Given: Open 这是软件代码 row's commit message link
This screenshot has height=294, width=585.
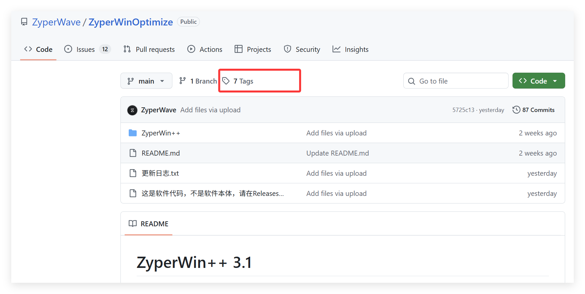Looking at the screenshot, I should (x=337, y=194).
